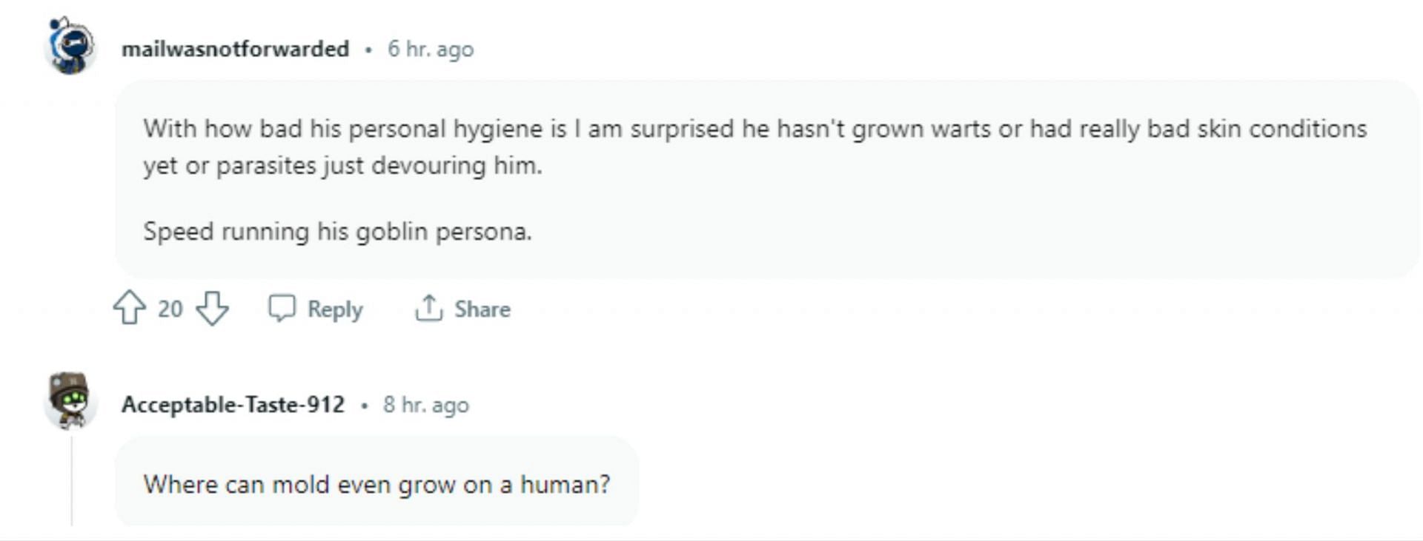Click the "Share" text label
Image resolution: width=1423 pixels, height=541 pixels.
(482, 309)
